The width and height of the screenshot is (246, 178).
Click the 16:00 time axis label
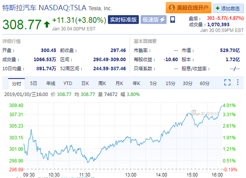[x=217, y=175]
